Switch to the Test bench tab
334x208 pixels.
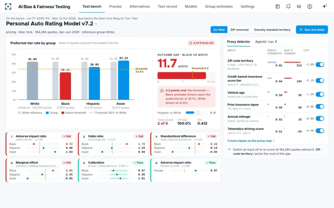coord(92,6)
